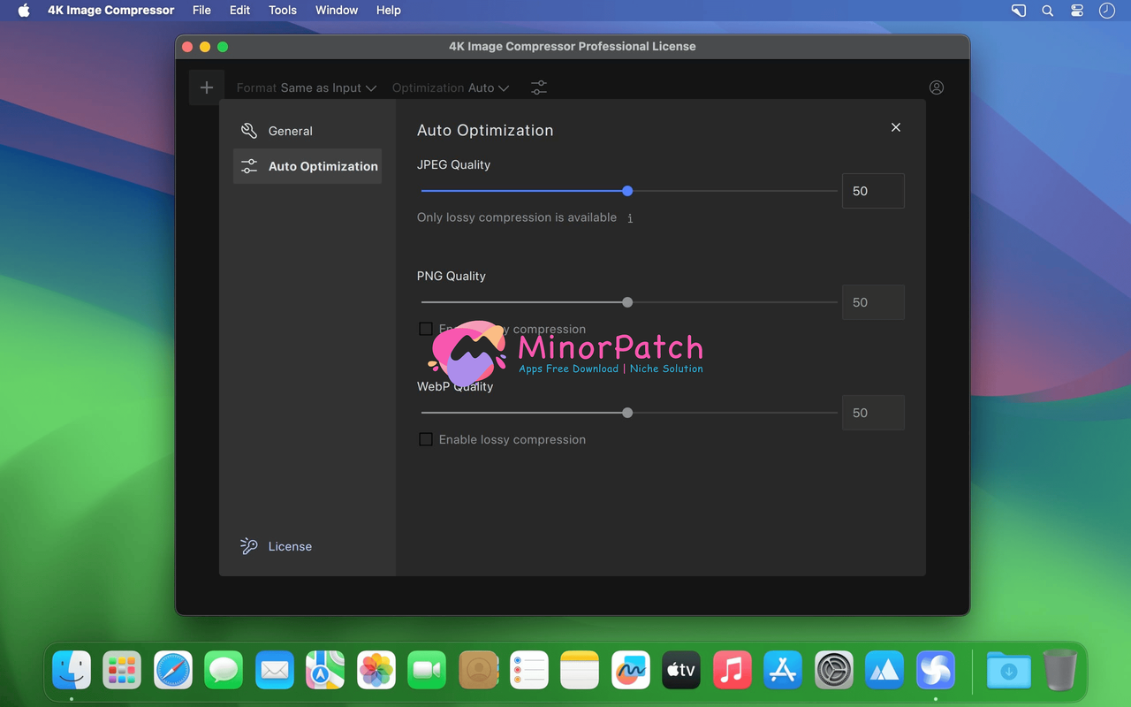Open the Optimization Auto dropdown
The width and height of the screenshot is (1131, 707).
[451, 87]
